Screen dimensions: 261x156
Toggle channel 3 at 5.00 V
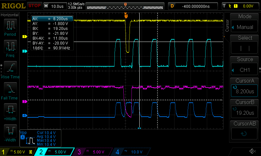(93, 152)
